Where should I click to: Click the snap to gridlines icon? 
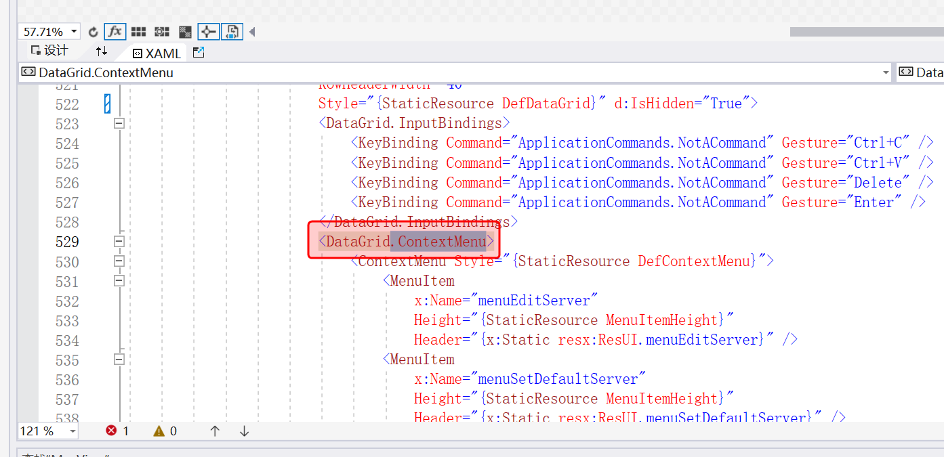point(161,32)
